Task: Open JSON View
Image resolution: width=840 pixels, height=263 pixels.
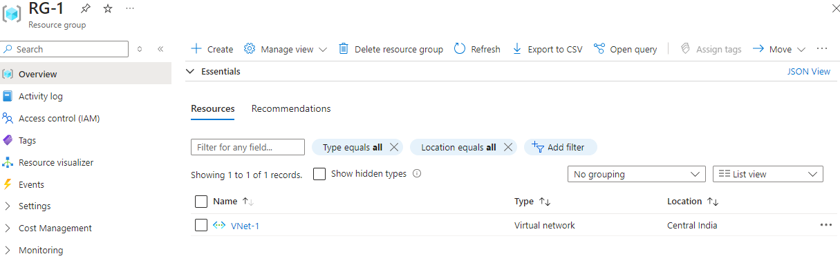Action: click(x=809, y=71)
